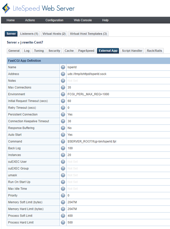Show help for Process Hard Limit

[x=63, y=222]
